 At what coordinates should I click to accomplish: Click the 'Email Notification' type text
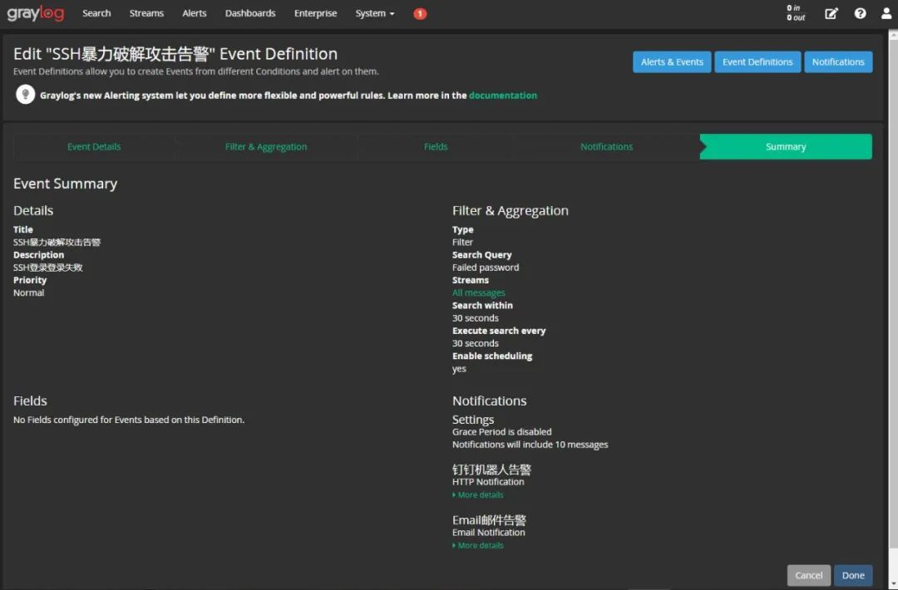tap(489, 532)
